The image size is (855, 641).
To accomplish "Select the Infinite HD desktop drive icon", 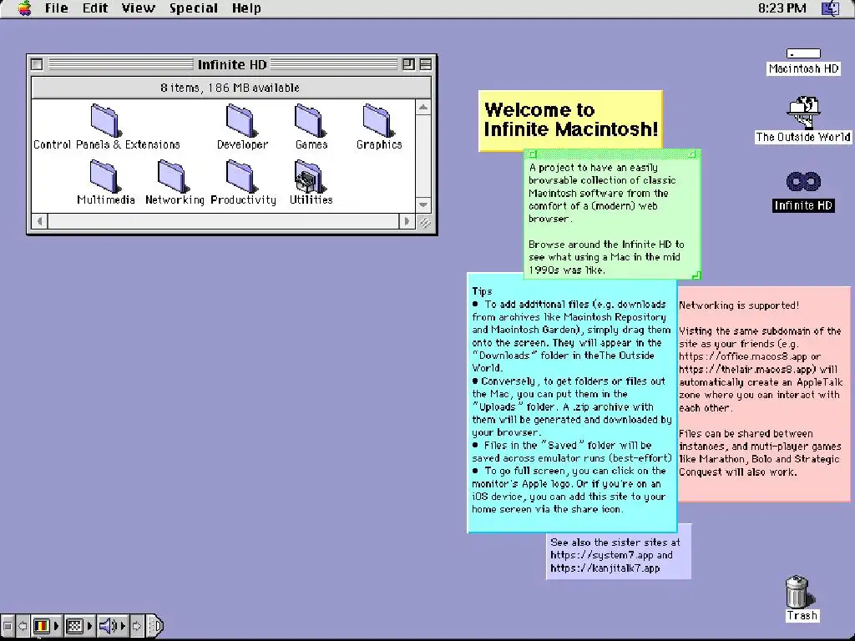I will [x=803, y=182].
